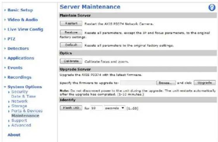Open the About page

tap(14, 135)
